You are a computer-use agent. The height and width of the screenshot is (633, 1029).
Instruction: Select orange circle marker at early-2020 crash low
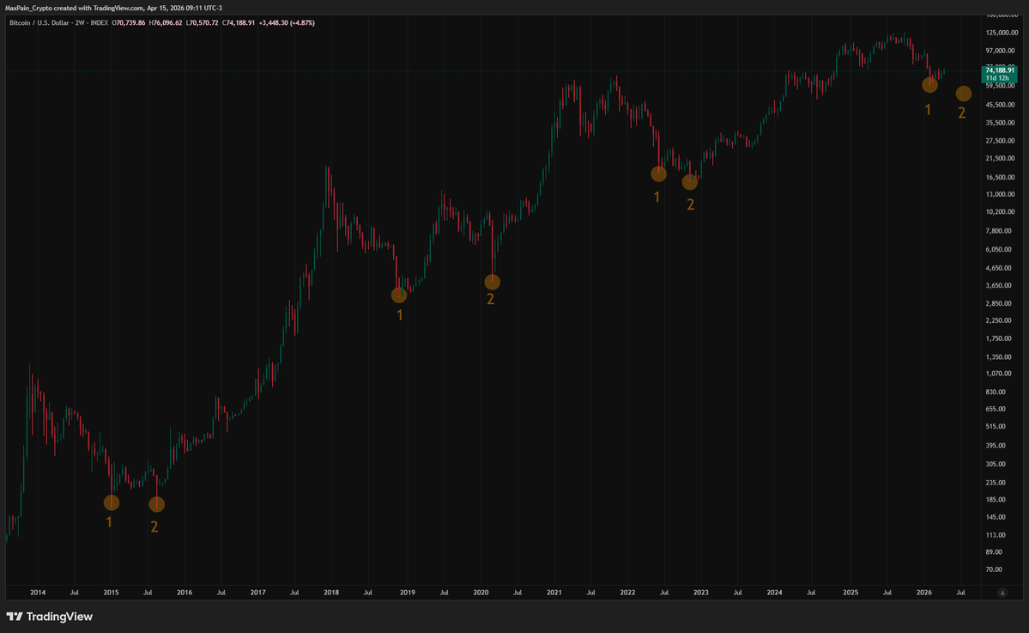[493, 282]
